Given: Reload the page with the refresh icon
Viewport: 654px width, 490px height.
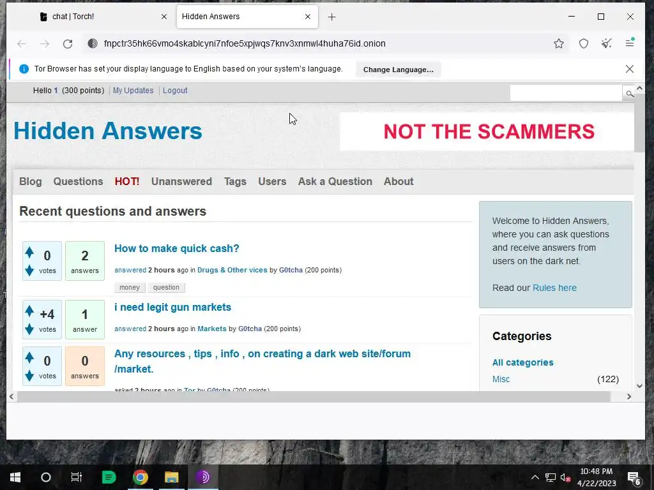Looking at the screenshot, I should pos(68,44).
